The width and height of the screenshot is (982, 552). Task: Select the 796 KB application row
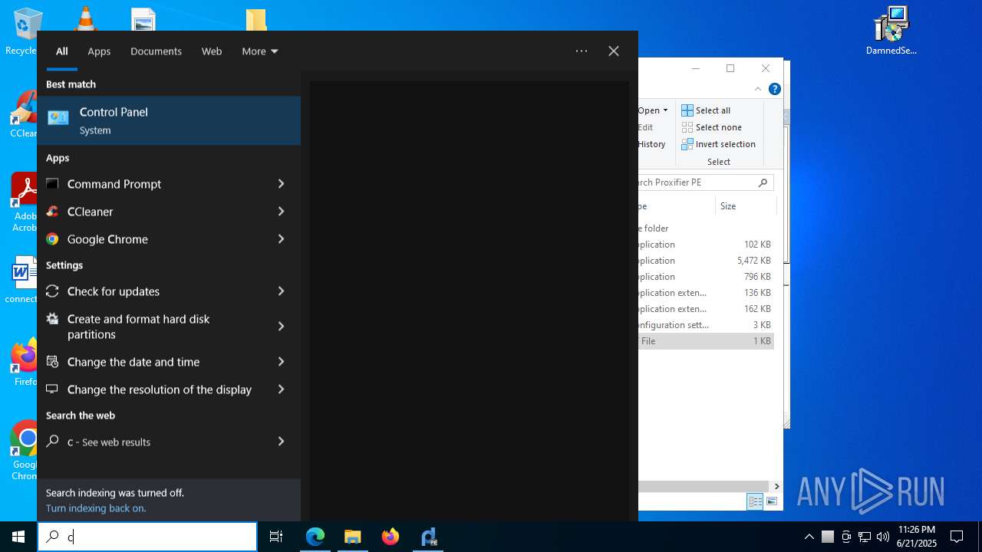[x=706, y=277]
